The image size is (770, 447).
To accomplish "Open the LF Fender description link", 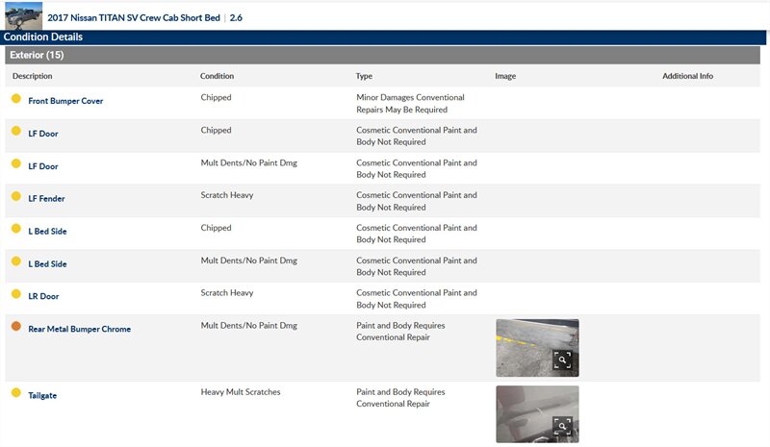I will click(x=46, y=199).
